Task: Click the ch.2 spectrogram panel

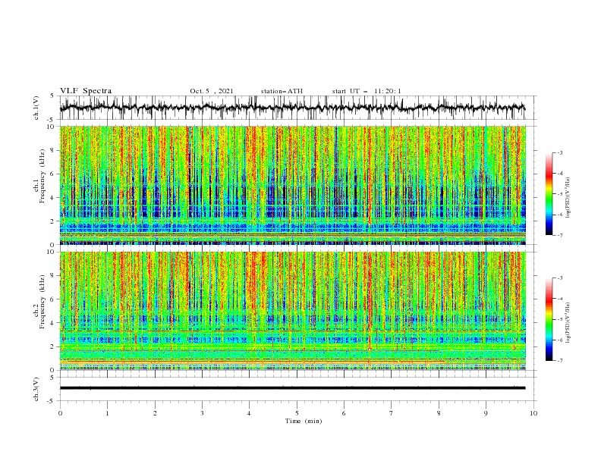Action: [293, 311]
